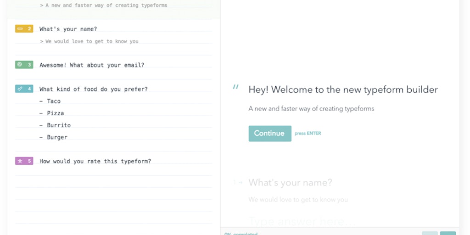Click the quotation mark icon beside welcome heading
This screenshot has height=235, width=470.
pyautogui.click(x=236, y=87)
